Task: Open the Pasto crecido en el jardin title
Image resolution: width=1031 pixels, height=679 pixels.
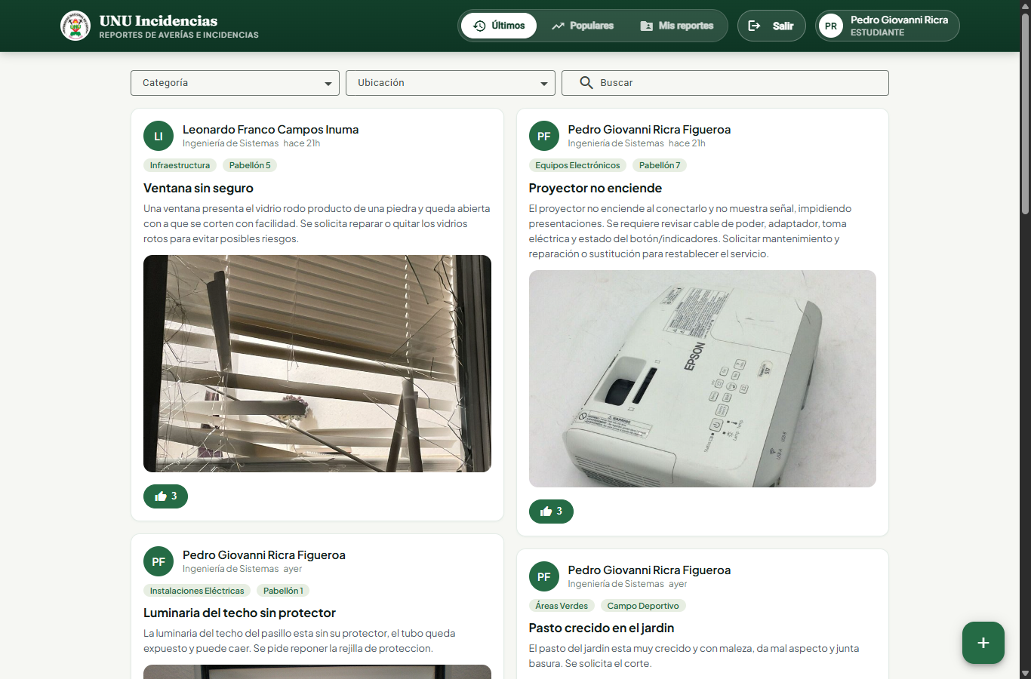Action: [x=602, y=628]
